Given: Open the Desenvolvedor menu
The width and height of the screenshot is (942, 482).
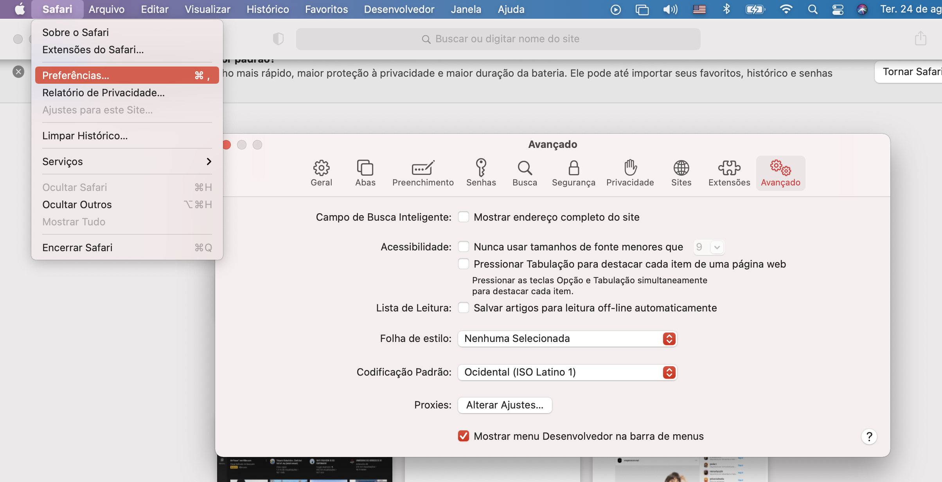Looking at the screenshot, I should pos(399,9).
